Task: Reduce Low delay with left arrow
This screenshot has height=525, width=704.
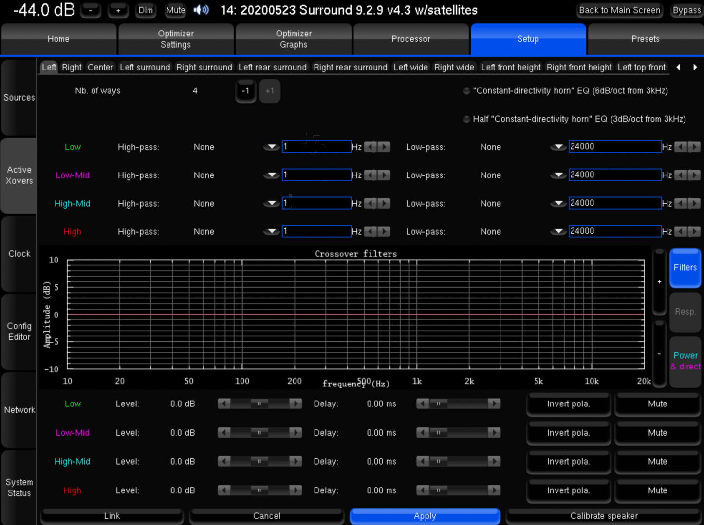Action: pos(423,403)
